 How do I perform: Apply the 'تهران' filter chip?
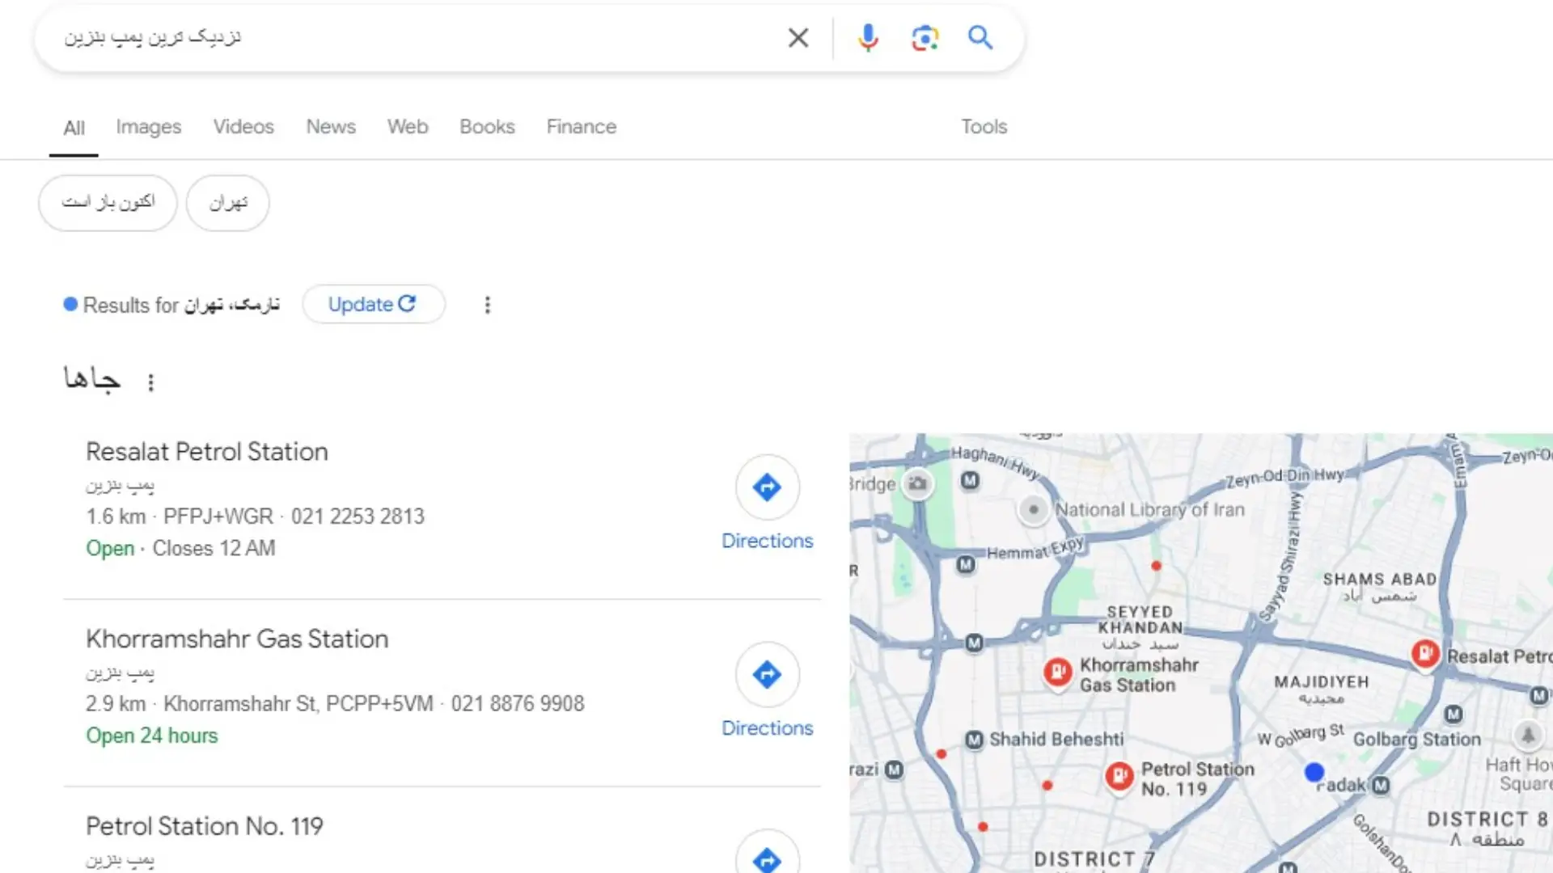coord(228,203)
